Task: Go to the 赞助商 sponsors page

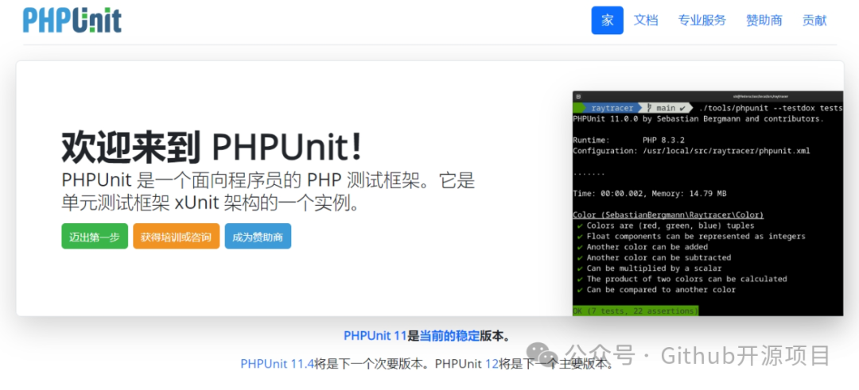Action: click(x=764, y=20)
